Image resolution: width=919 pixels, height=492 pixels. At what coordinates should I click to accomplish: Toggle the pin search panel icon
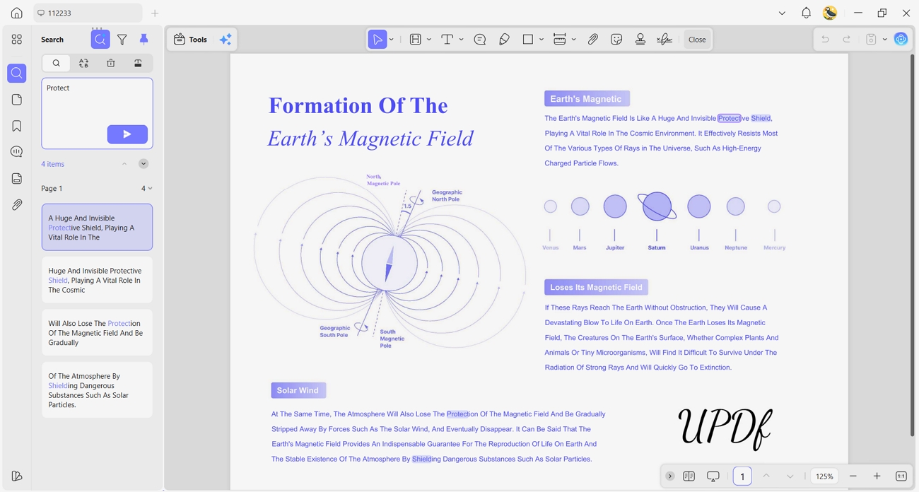point(144,40)
